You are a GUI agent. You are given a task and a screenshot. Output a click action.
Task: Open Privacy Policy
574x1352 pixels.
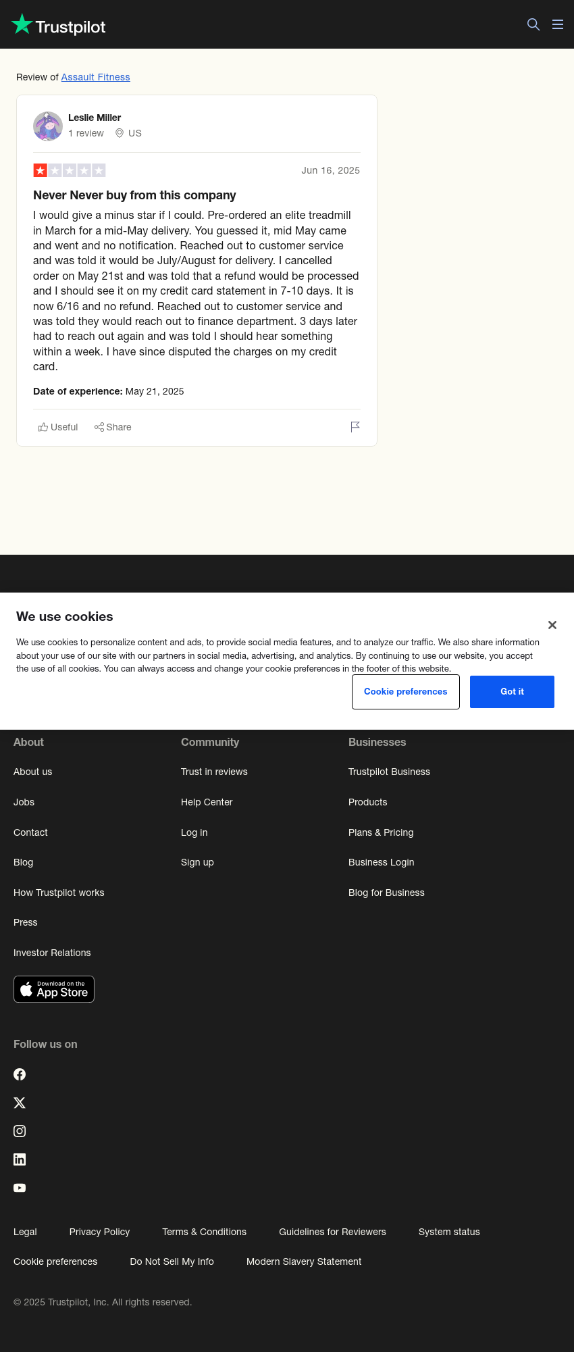pos(99,1232)
